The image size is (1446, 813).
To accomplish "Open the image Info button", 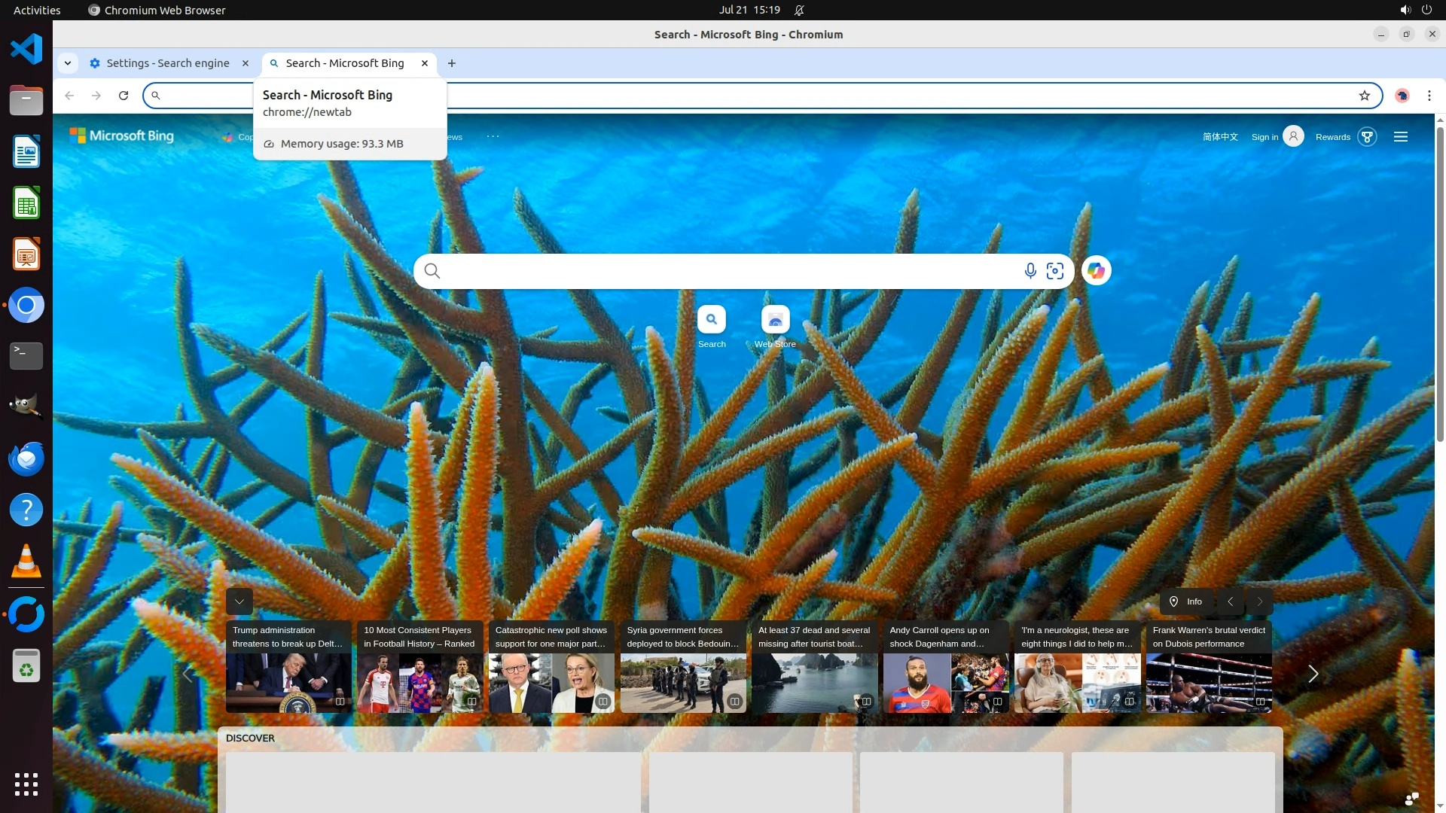I will [x=1186, y=601].
